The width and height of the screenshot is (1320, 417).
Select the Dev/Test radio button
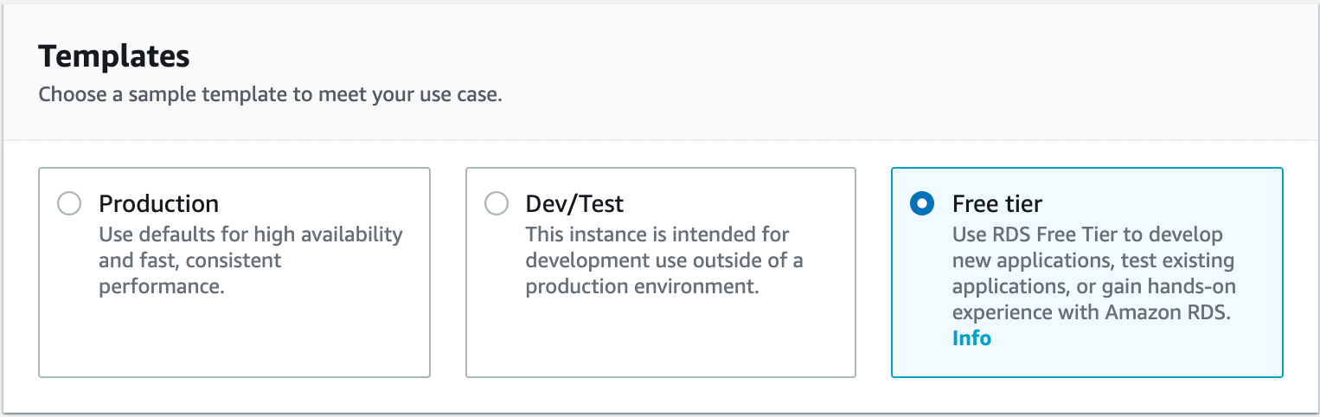point(496,204)
